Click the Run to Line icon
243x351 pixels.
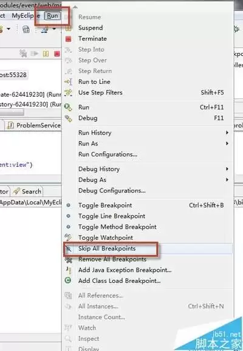pyautogui.click(x=68, y=82)
